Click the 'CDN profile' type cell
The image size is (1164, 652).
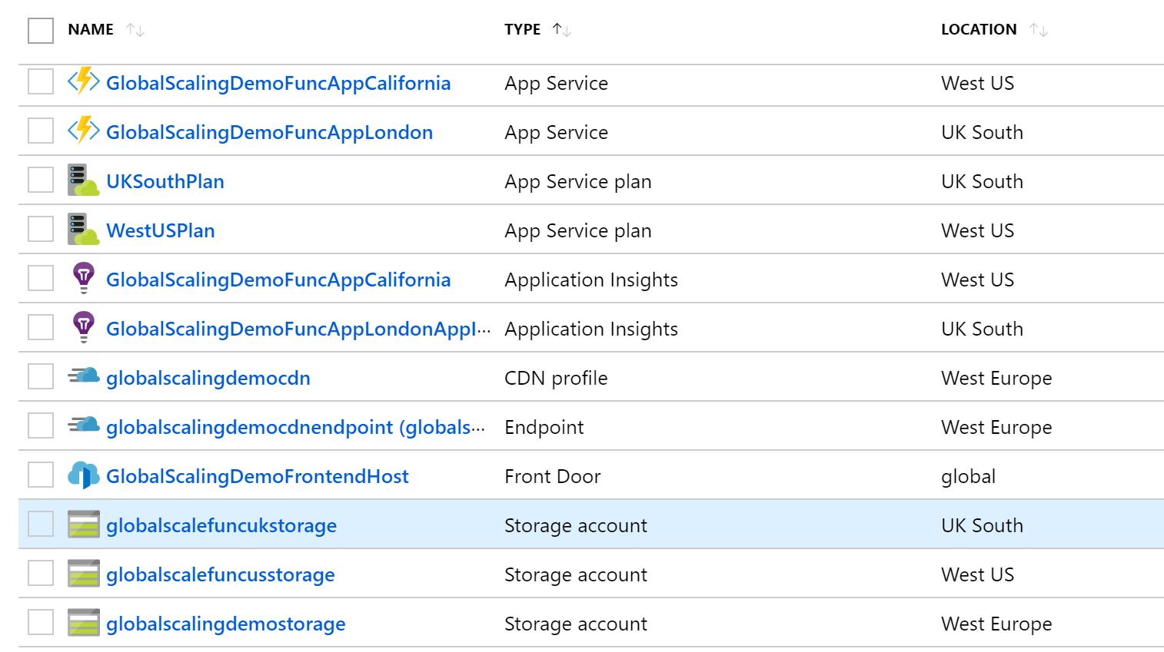coord(556,378)
